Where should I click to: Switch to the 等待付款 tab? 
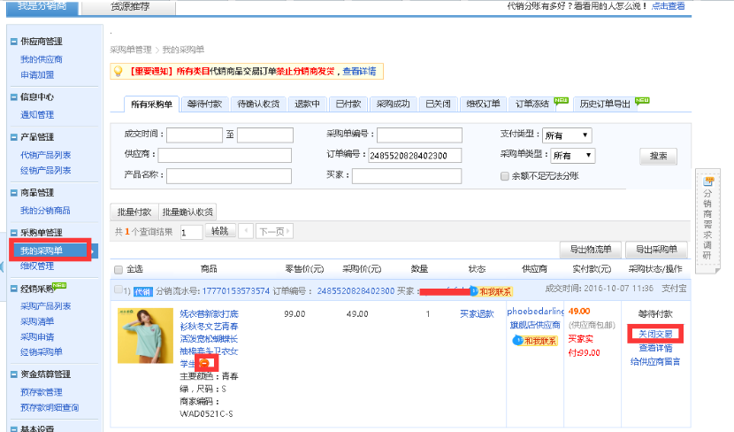(204, 104)
